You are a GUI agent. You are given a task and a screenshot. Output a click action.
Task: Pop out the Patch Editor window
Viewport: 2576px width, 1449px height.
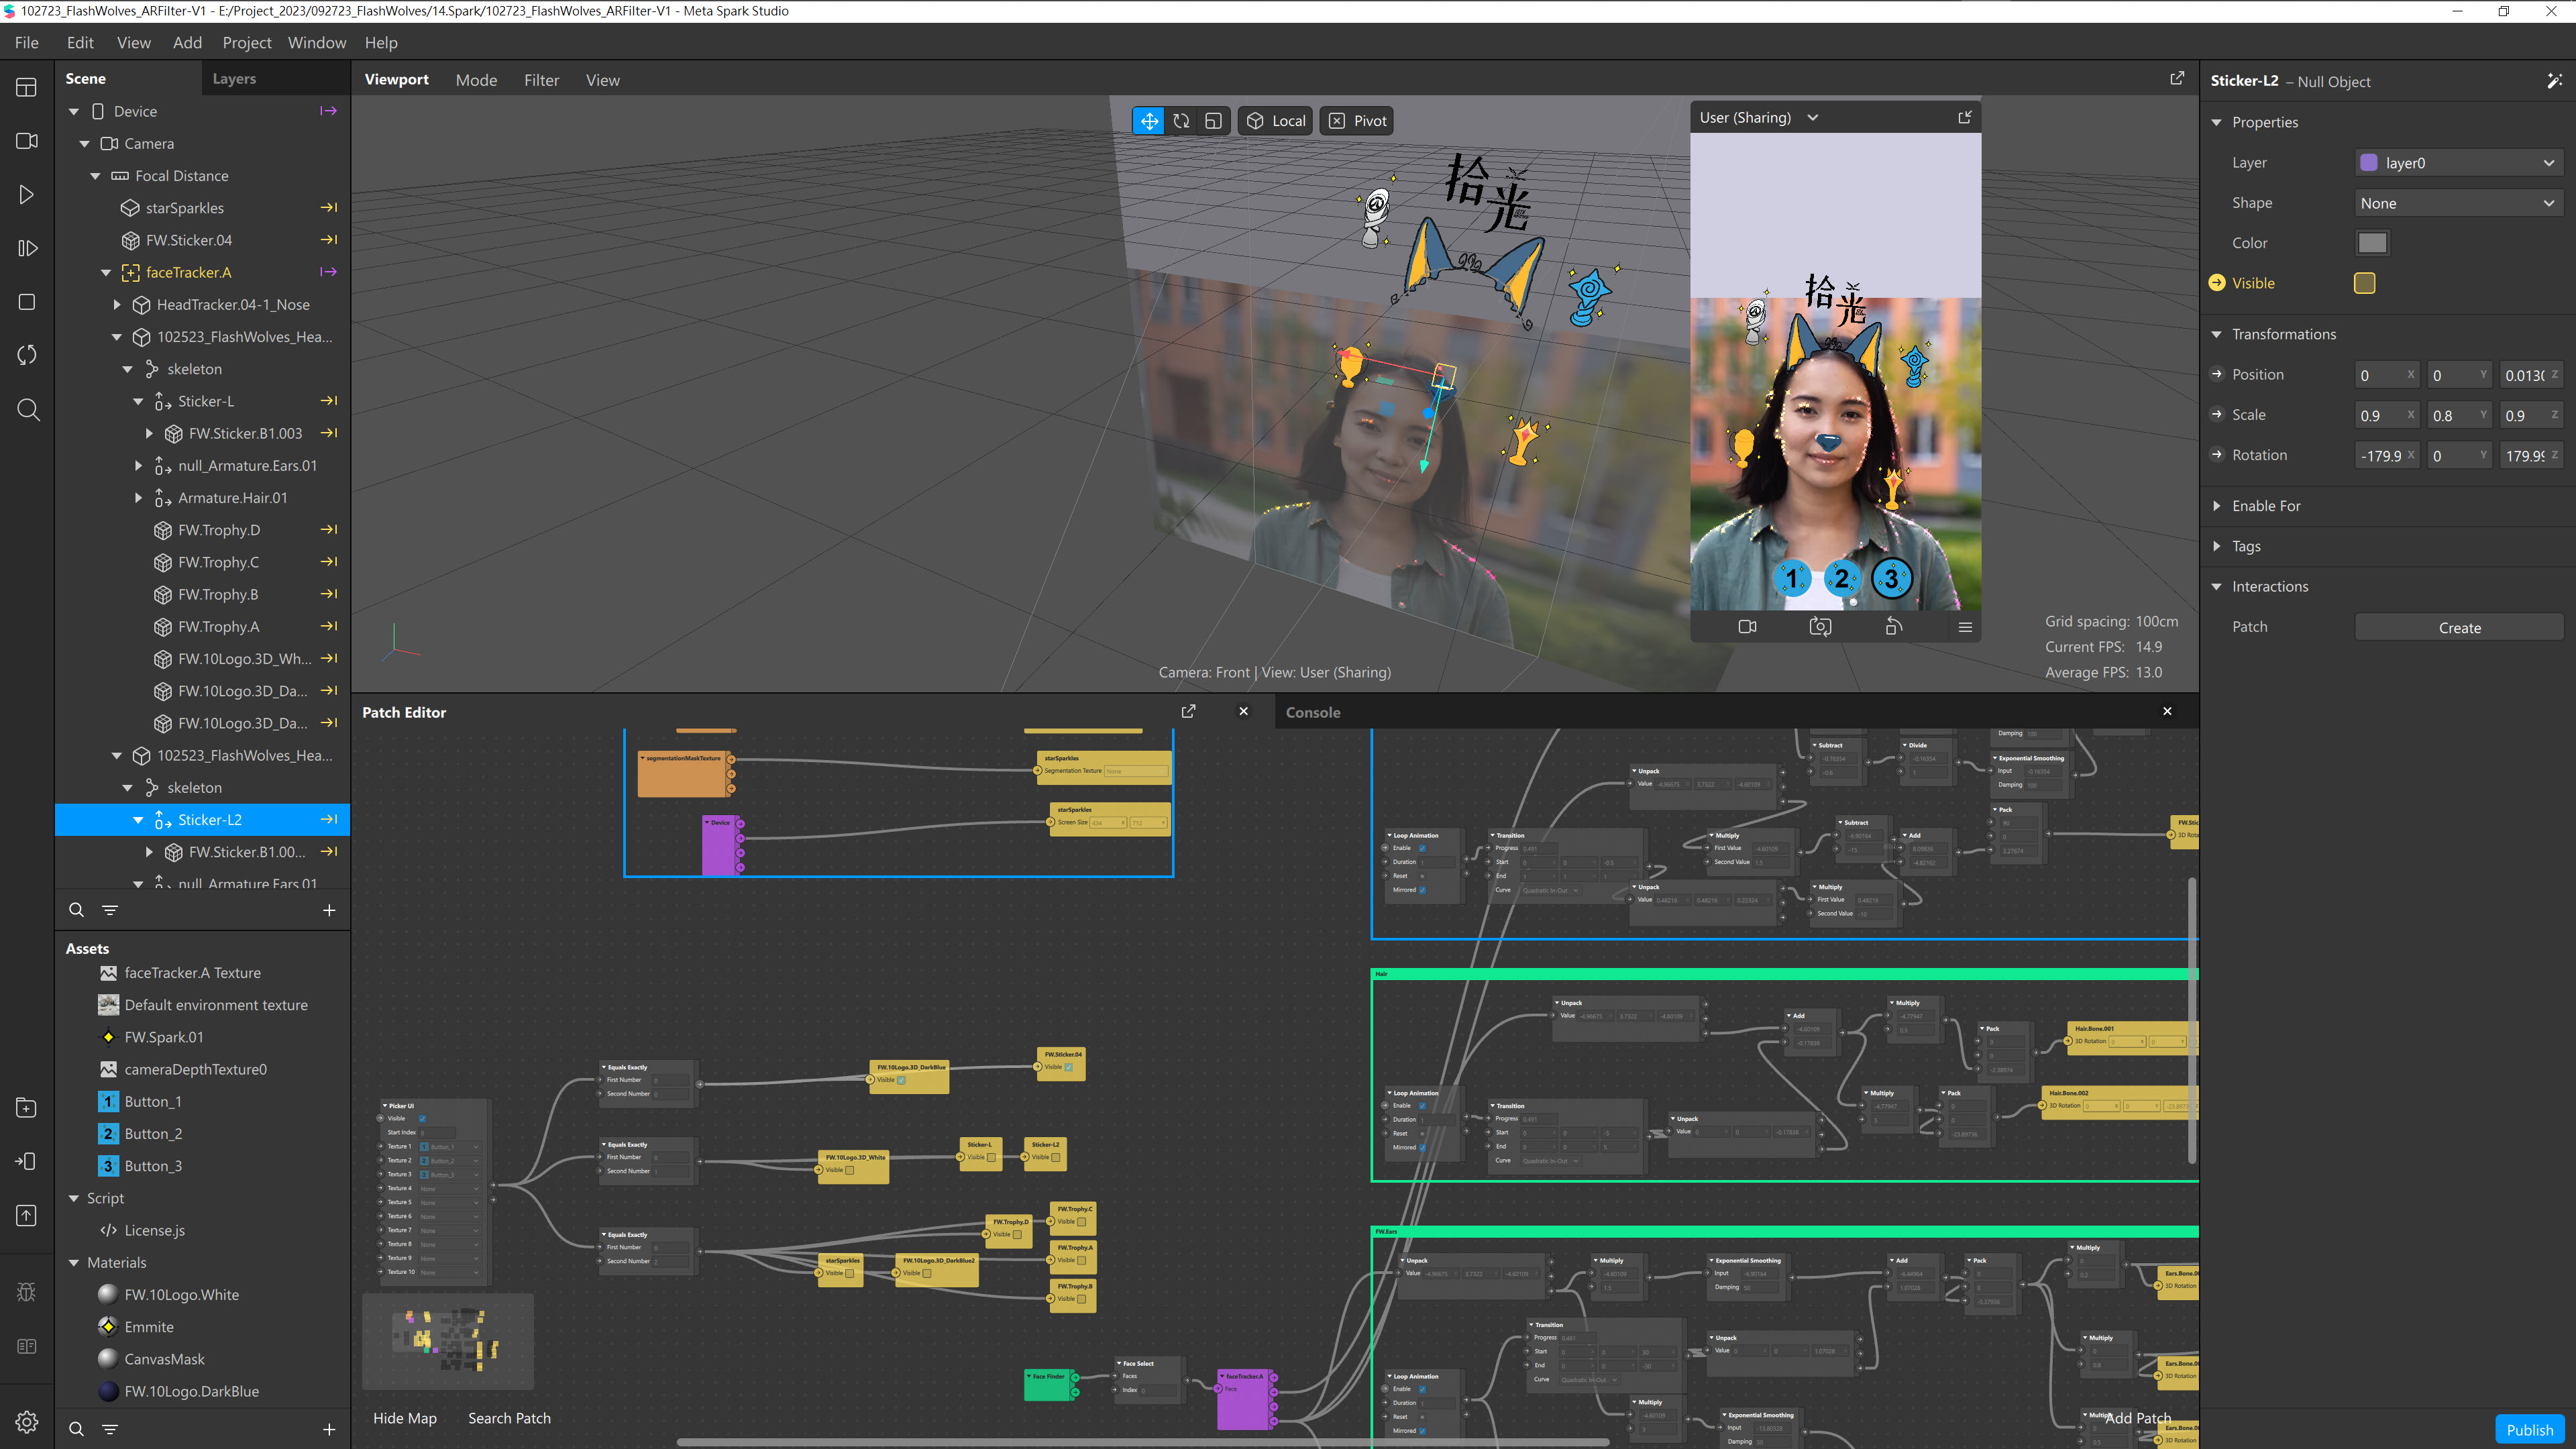click(1188, 711)
